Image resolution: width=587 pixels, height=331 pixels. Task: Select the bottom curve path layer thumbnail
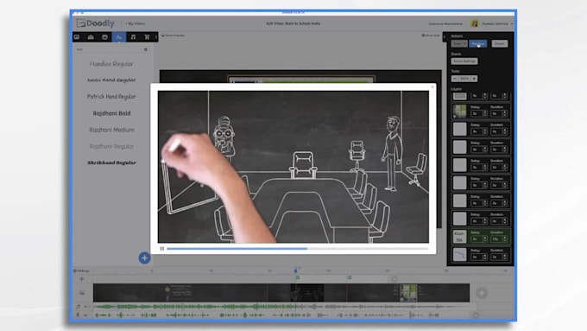click(x=460, y=255)
